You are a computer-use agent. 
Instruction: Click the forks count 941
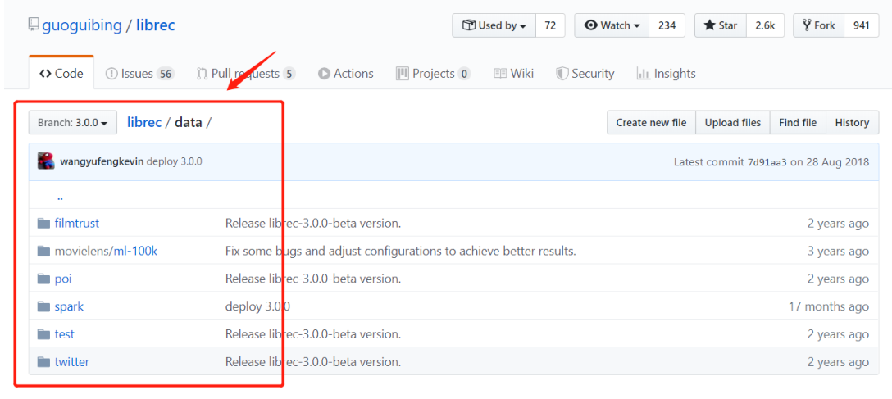pyautogui.click(x=862, y=25)
